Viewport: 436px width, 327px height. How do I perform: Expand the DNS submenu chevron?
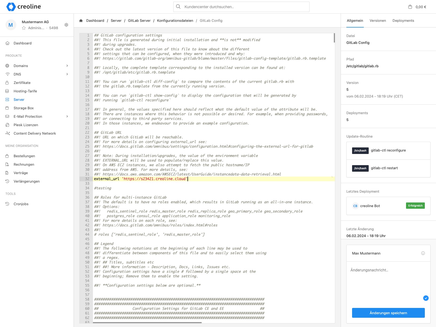click(x=67, y=74)
